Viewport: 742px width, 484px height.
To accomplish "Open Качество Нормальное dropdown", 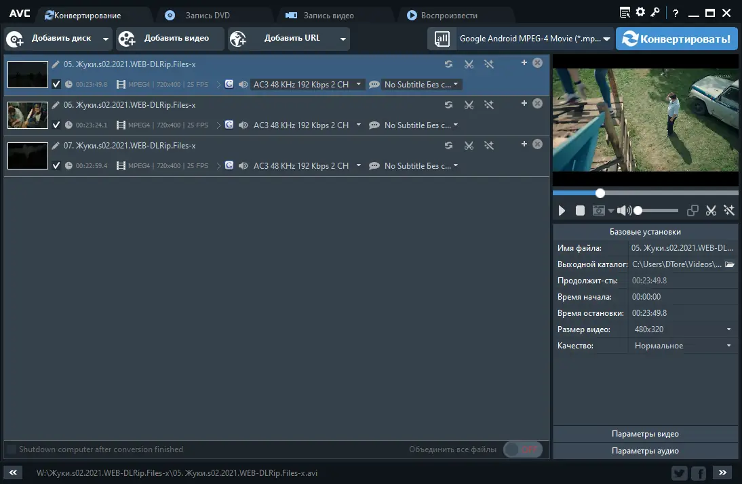I will (x=683, y=346).
